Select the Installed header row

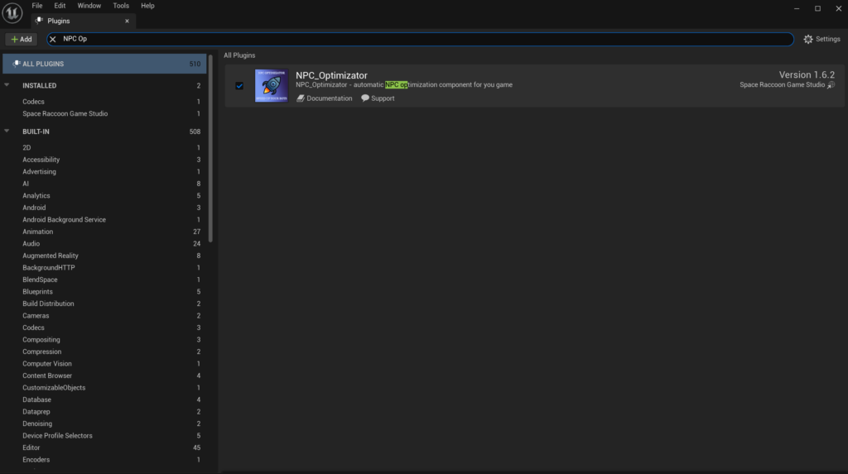click(x=104, y=85)
